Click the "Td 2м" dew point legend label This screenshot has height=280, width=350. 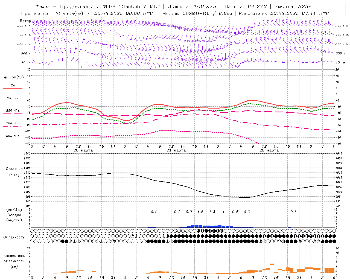(x=13, y=98)
